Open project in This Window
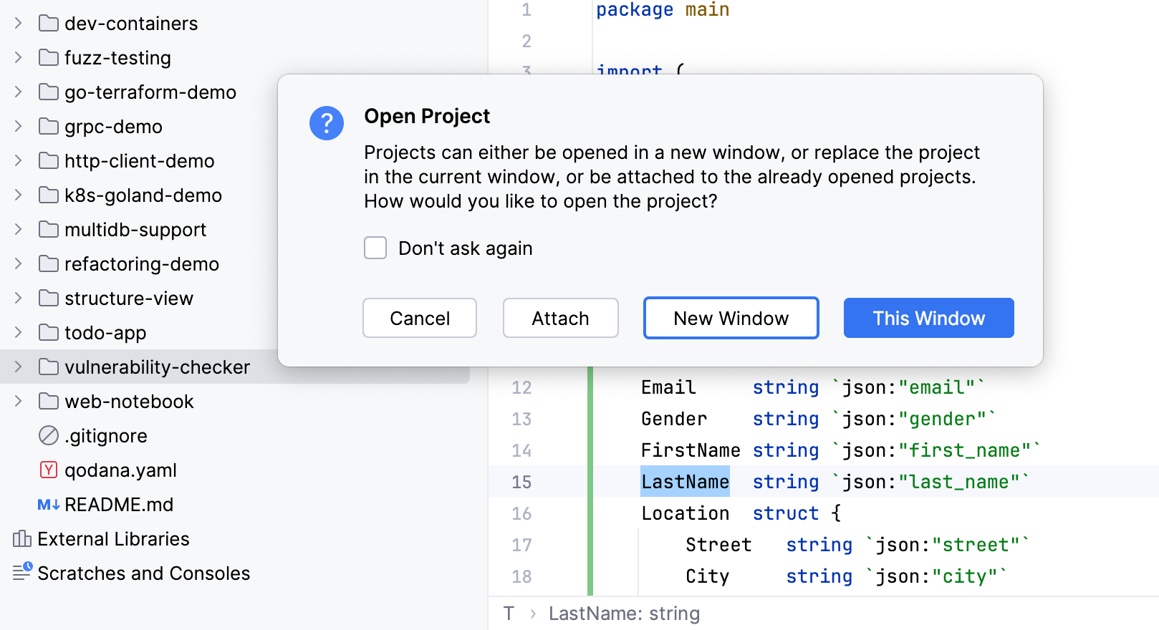 click(x=928, y=319)
